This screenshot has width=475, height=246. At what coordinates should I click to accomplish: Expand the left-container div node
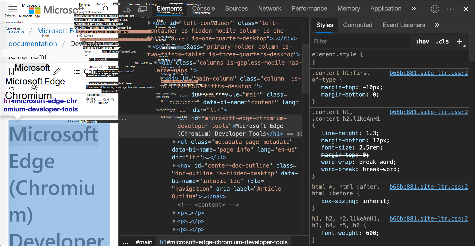[149, 23]
